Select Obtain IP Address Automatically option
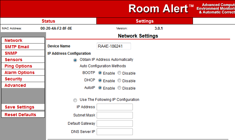 [75, 60]
